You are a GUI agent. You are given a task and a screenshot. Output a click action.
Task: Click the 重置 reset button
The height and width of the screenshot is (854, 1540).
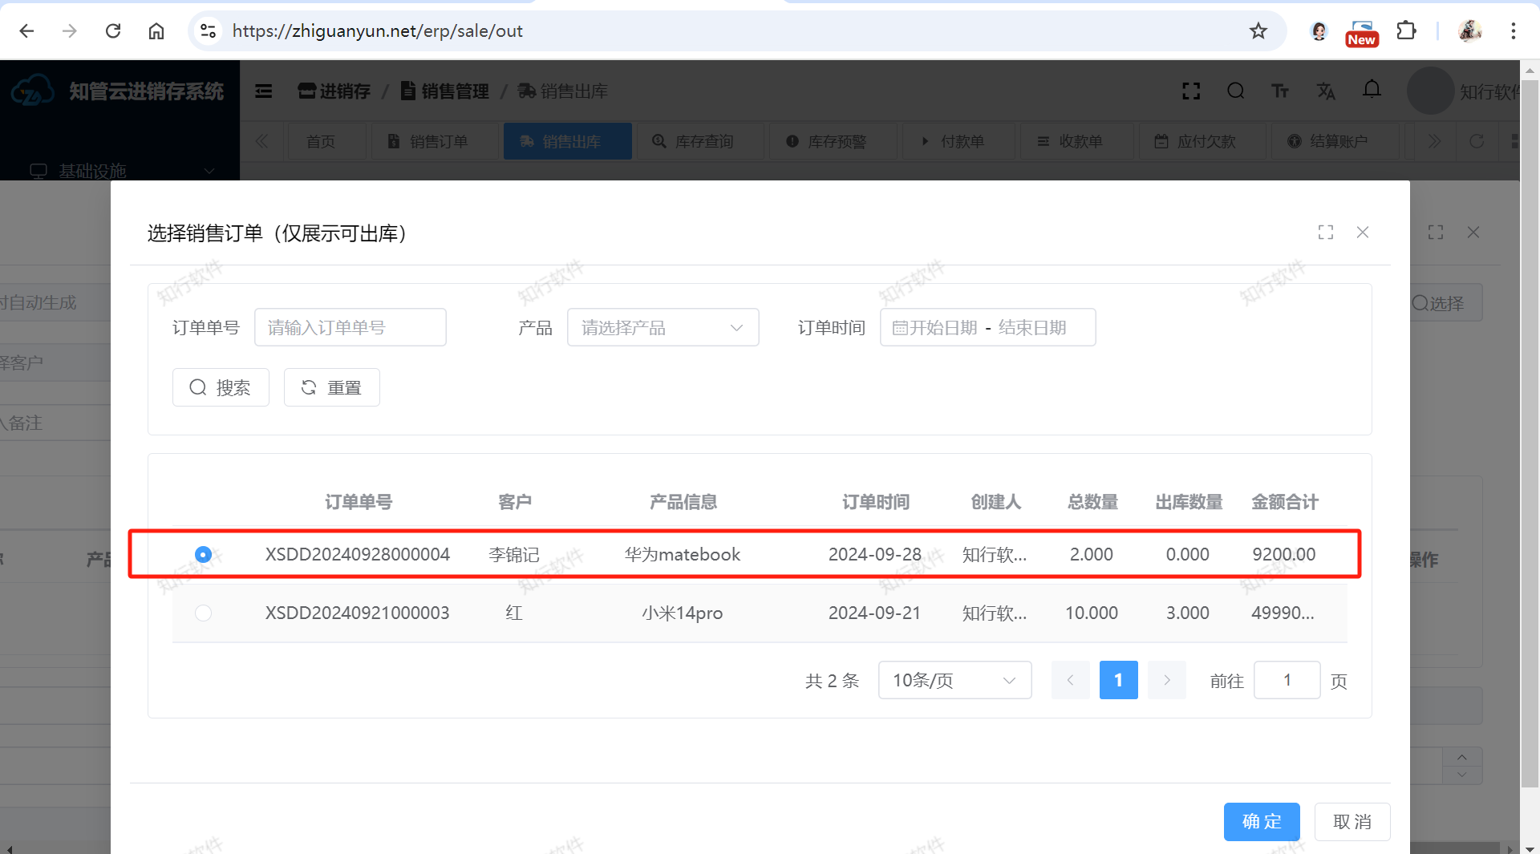click(x=331, y=388)
